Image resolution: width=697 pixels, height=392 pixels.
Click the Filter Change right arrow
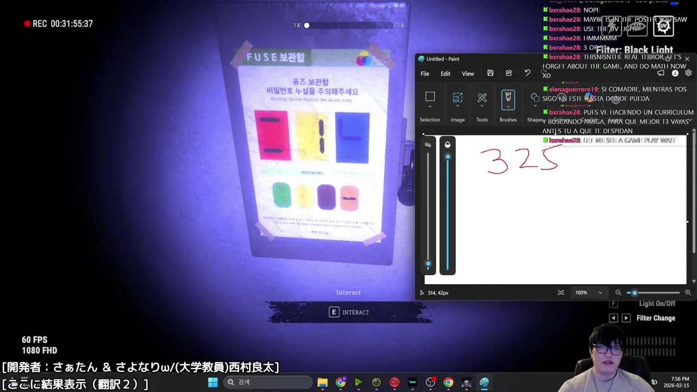626,318
